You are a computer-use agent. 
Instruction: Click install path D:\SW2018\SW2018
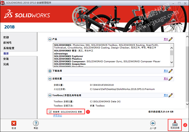tap(102, 85)
